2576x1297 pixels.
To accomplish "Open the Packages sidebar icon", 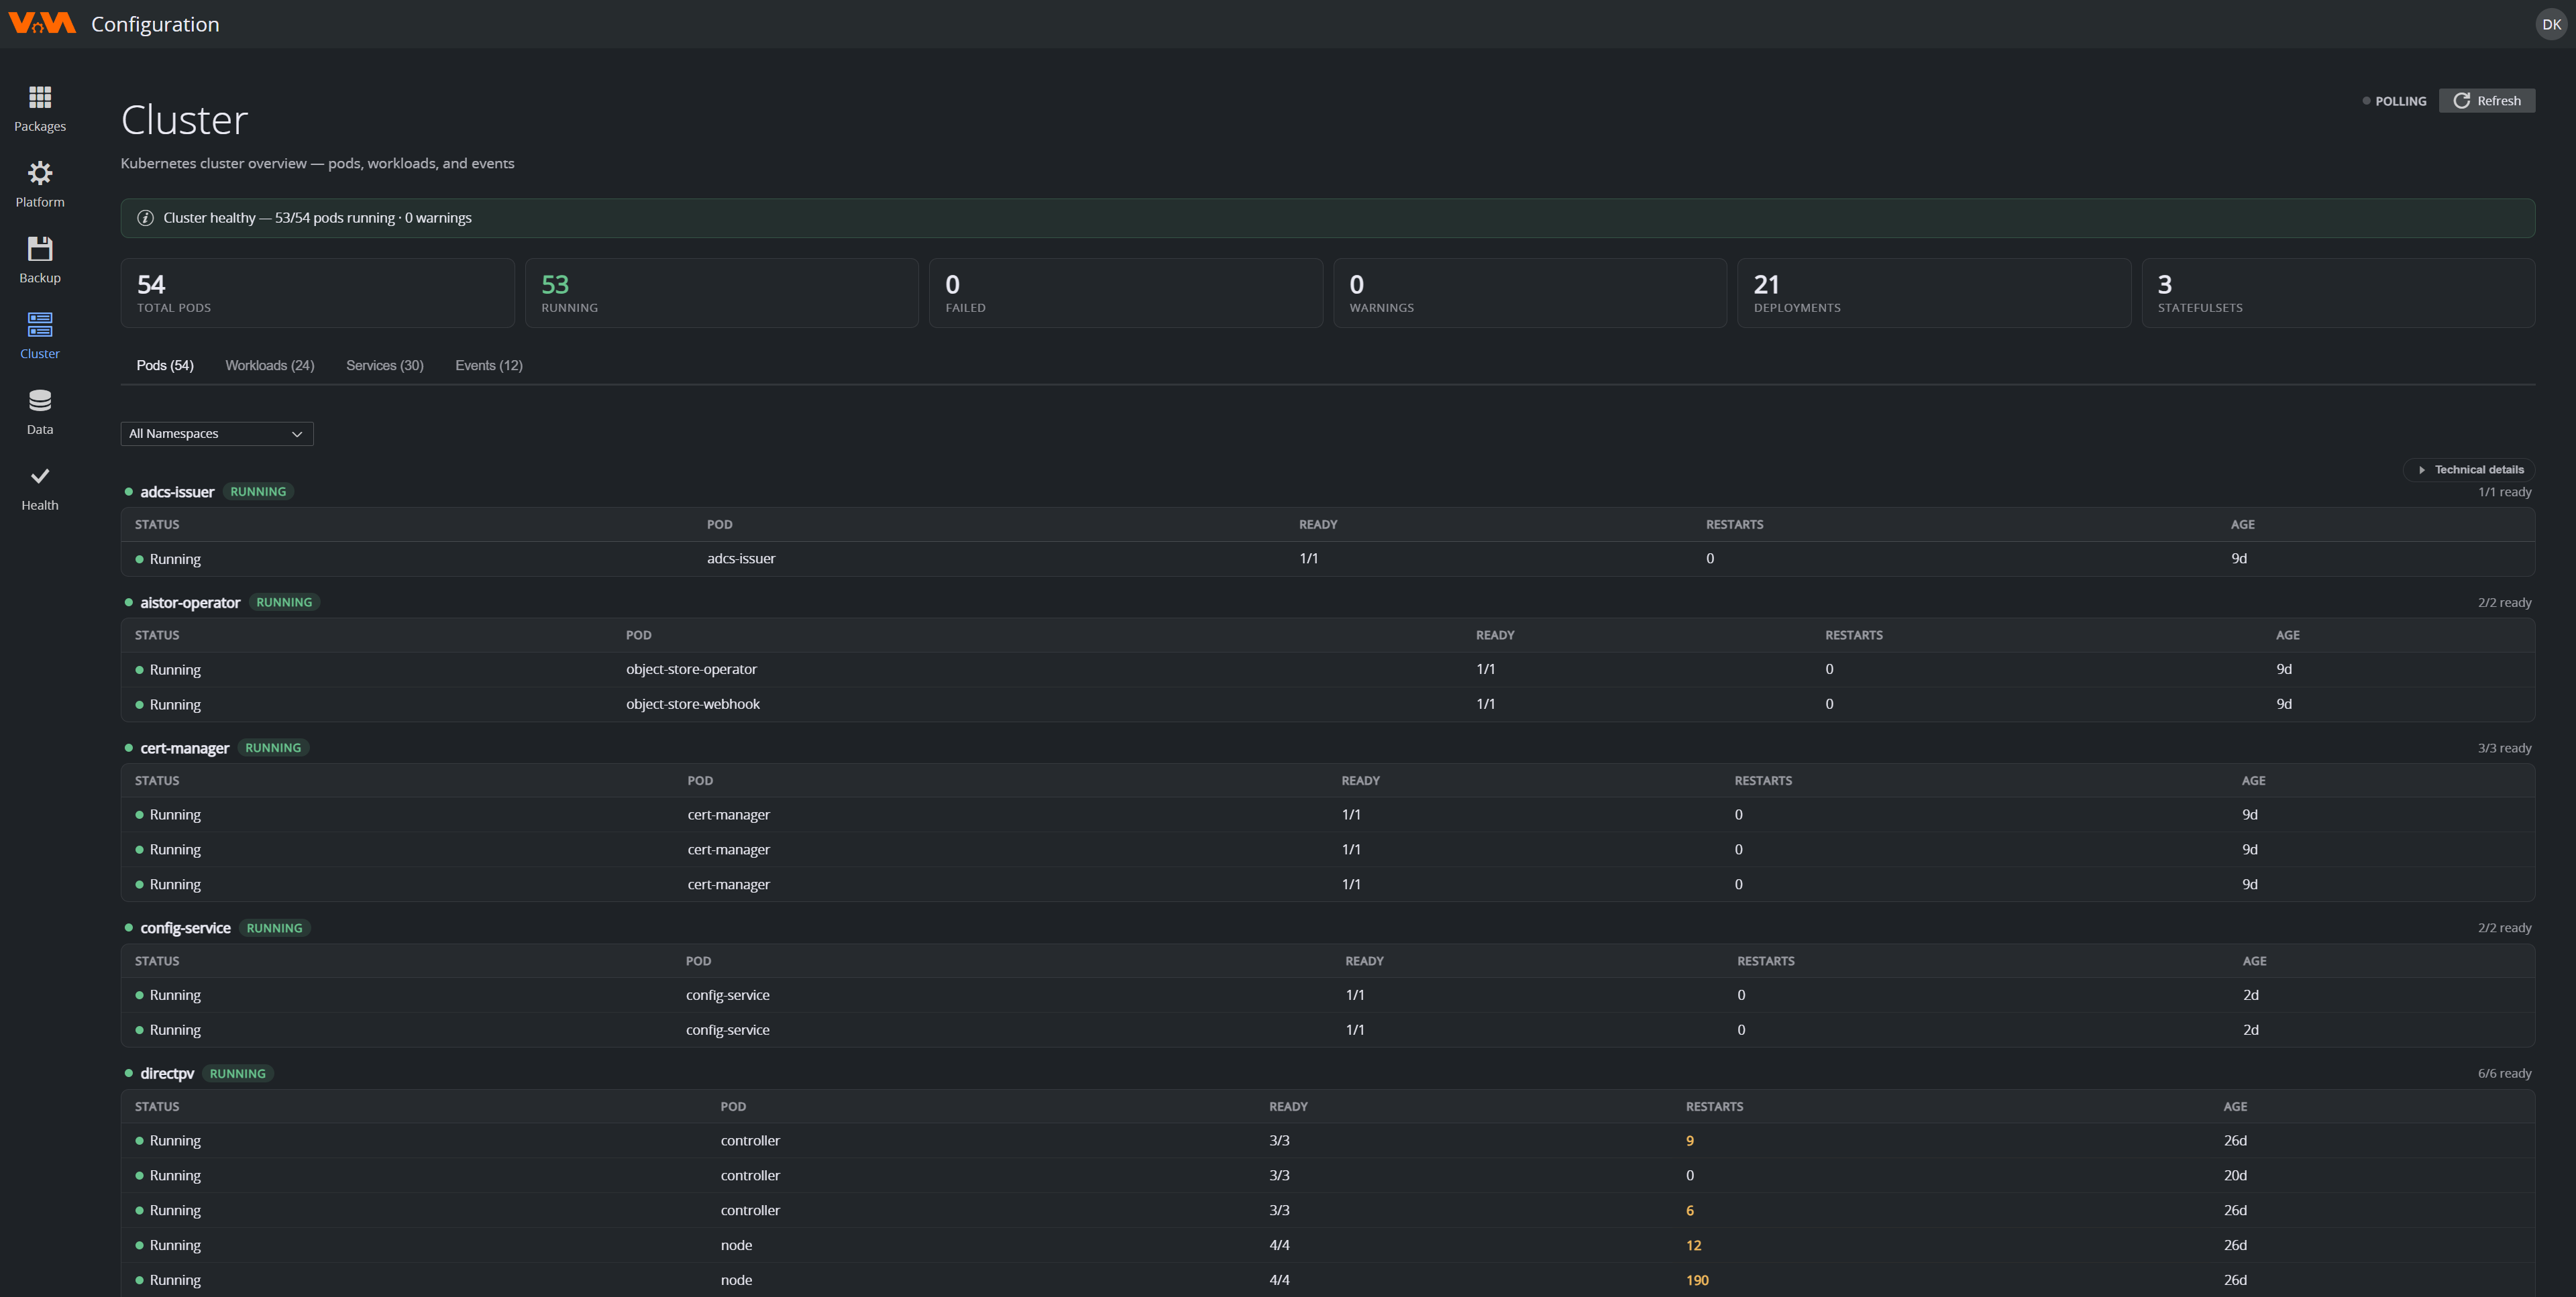I will pos(40,97).
